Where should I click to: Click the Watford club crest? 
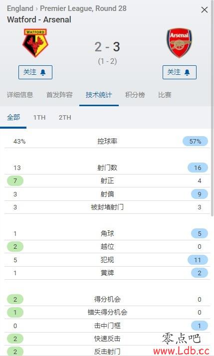point(35,42)
